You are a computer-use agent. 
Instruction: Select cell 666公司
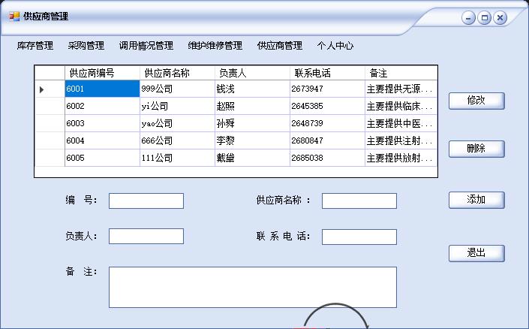177,140
